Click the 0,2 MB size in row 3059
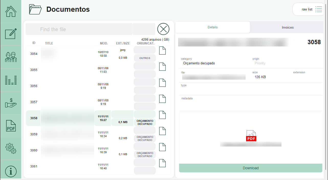328x180 pixels. coord(123,138)
